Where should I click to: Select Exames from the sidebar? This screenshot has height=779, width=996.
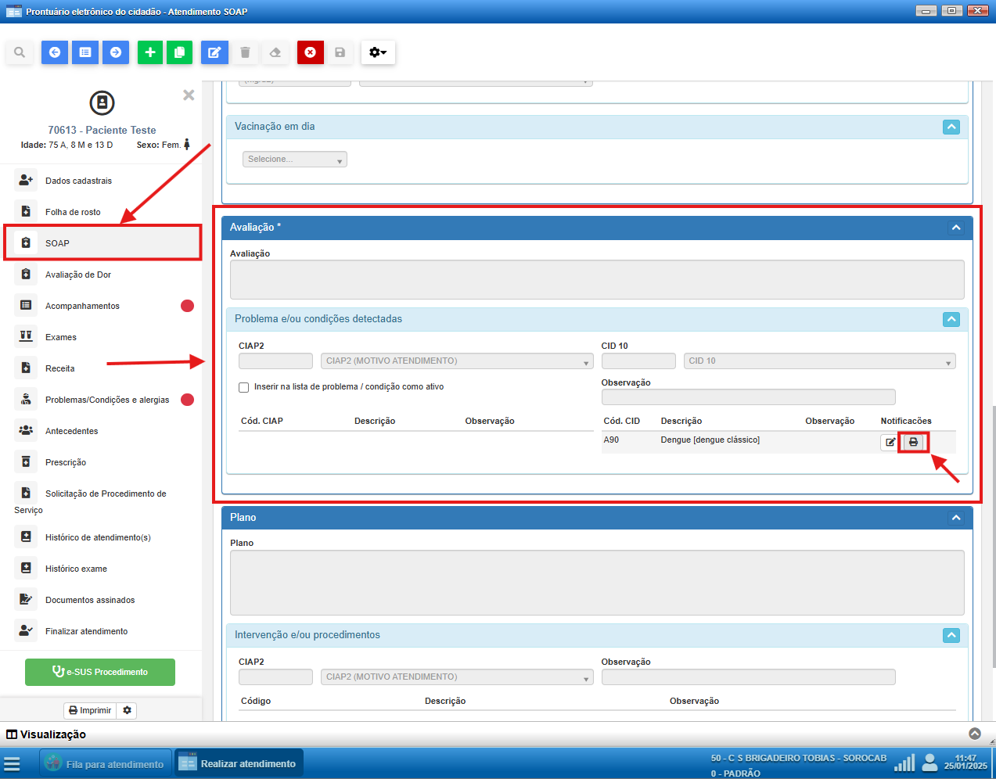tap(61, 337)
